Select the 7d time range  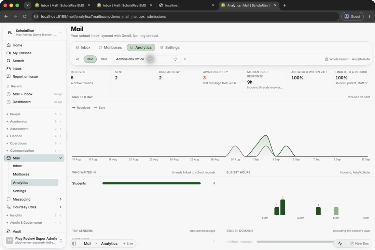[77, 59]
